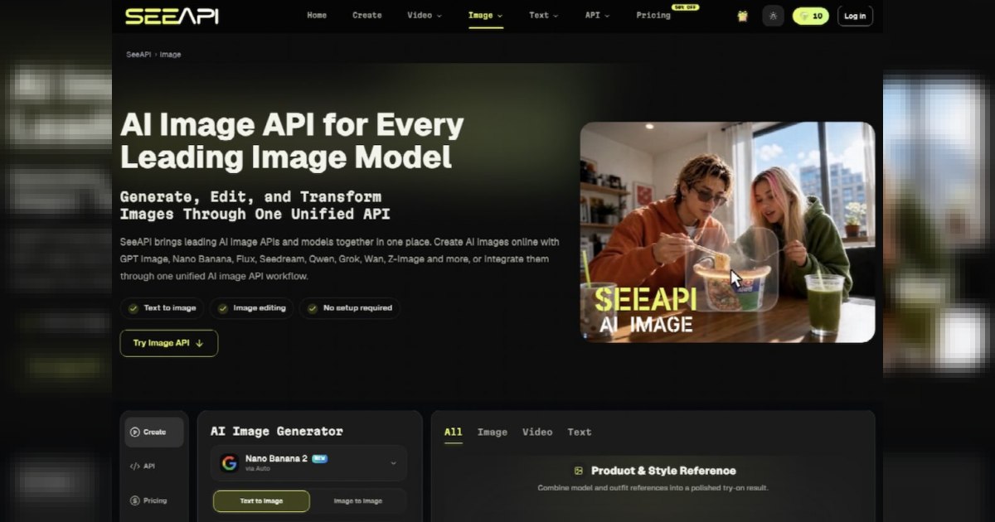Expand the Video nav dropdown
Screen dimensions: 995x522
click(x=425, y=15)
